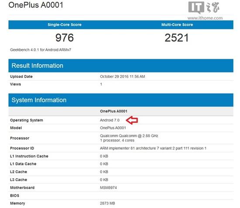Image resolution: width=240 pixels, height=208 pixels.
Task: Click the Operating System label
Action: (x=27, y=120)
